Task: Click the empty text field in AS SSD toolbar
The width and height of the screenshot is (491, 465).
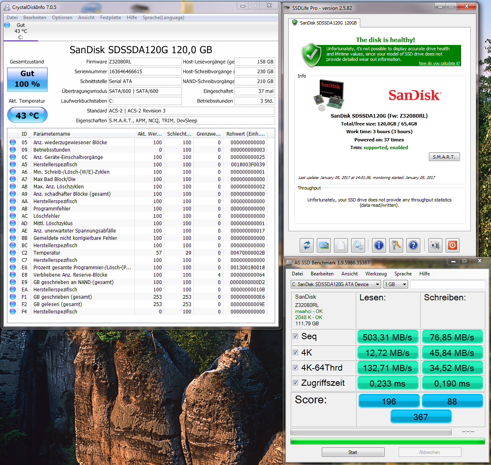Action: [x=448, y=284]
